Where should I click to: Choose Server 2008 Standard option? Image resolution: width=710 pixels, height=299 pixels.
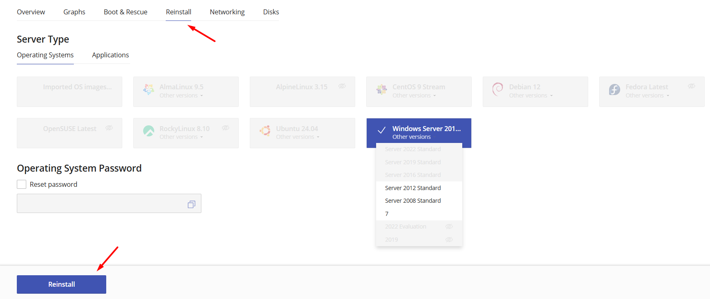[x=413, y=201]
